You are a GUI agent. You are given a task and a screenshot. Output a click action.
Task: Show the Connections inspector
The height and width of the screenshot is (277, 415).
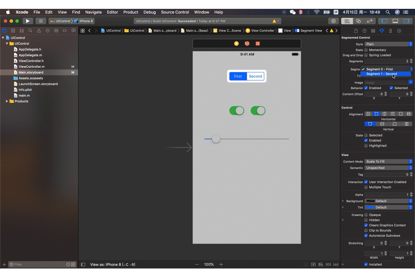[399, 31]
